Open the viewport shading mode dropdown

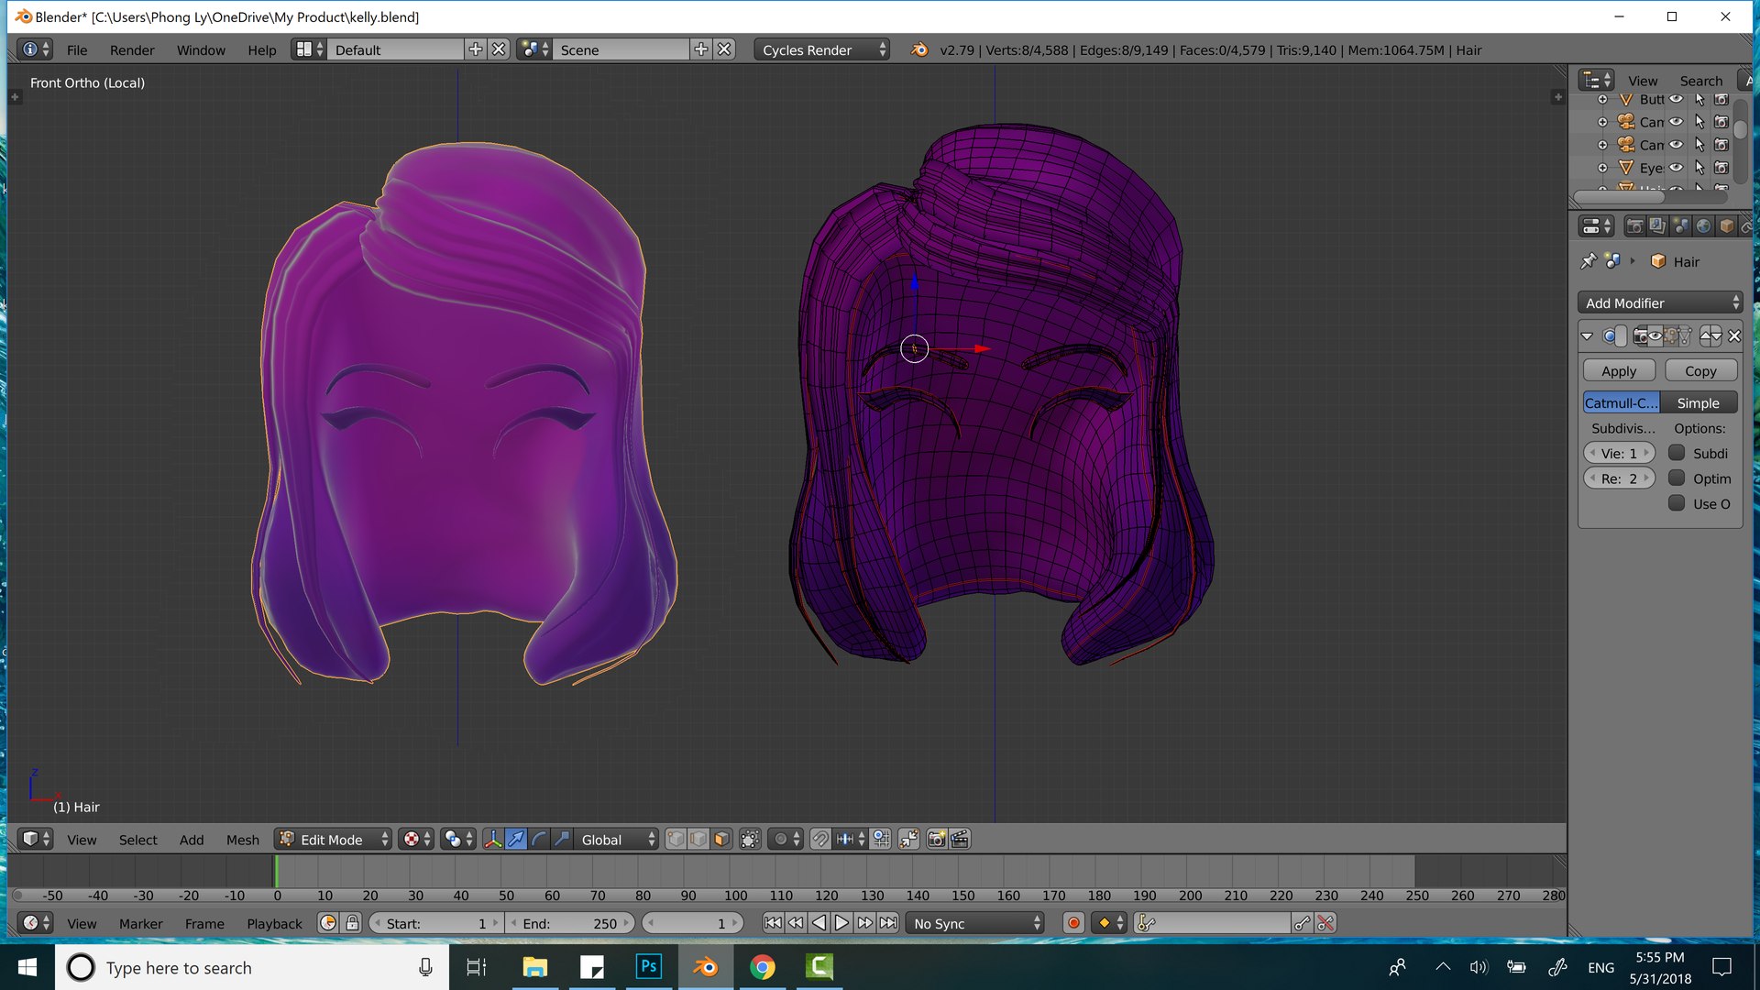tap(415, 840)
